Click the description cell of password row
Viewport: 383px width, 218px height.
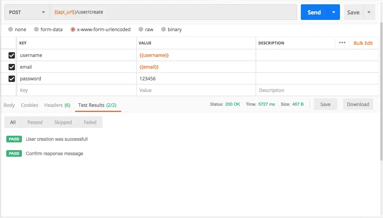317,79
